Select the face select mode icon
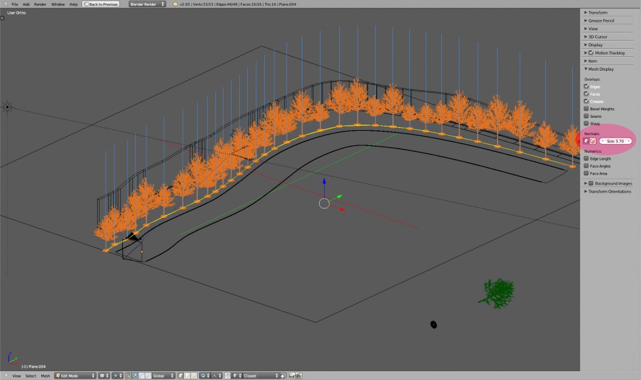 [x=193, y=375]
